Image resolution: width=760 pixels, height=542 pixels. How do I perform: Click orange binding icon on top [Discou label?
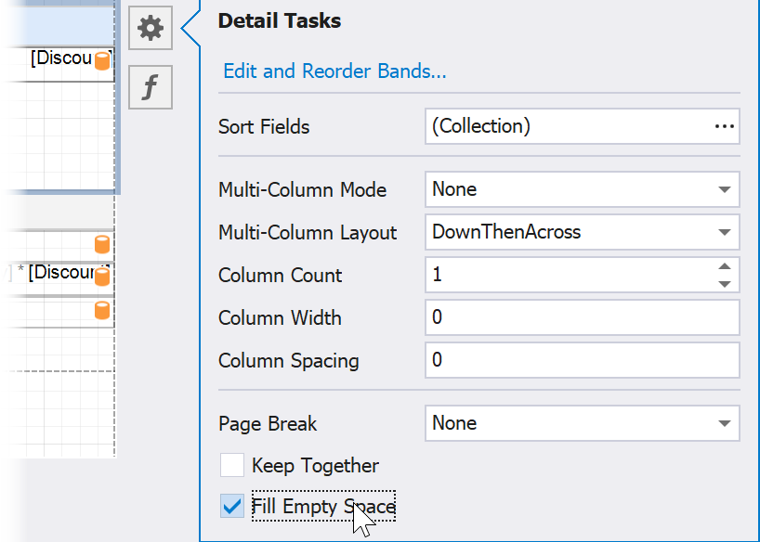(x=101, y=61)
